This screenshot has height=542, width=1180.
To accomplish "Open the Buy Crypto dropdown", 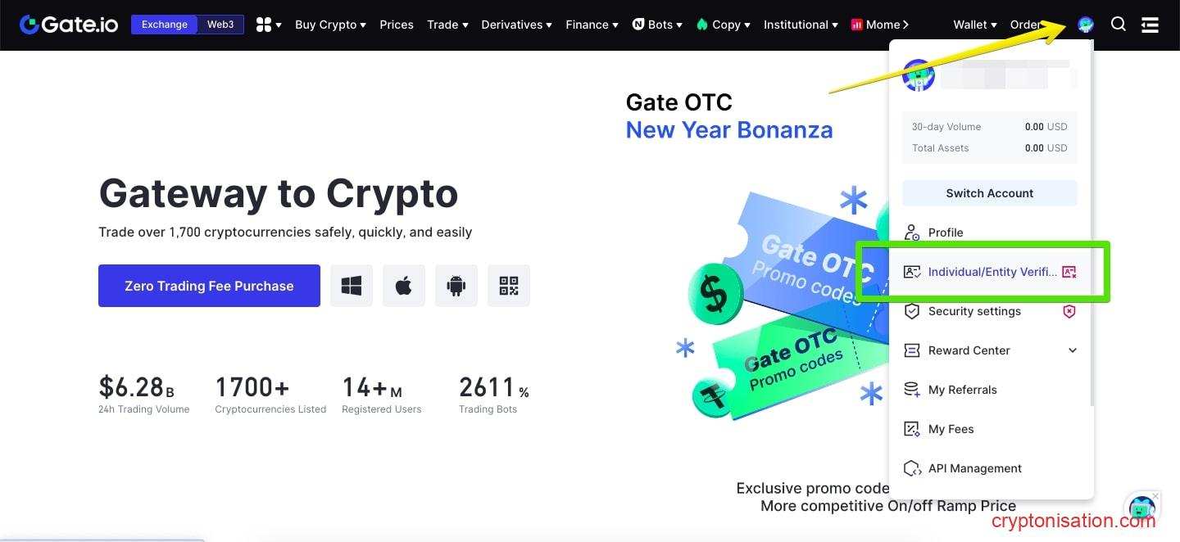I will 330,25.
